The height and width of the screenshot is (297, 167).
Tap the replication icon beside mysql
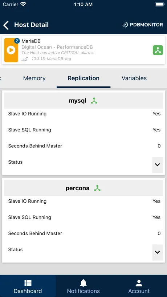tap(94, 101)
